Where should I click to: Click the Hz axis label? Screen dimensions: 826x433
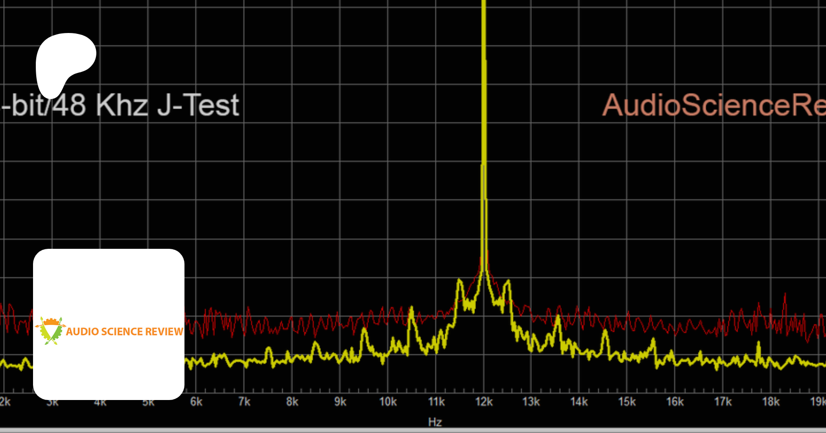click(435, 422)
